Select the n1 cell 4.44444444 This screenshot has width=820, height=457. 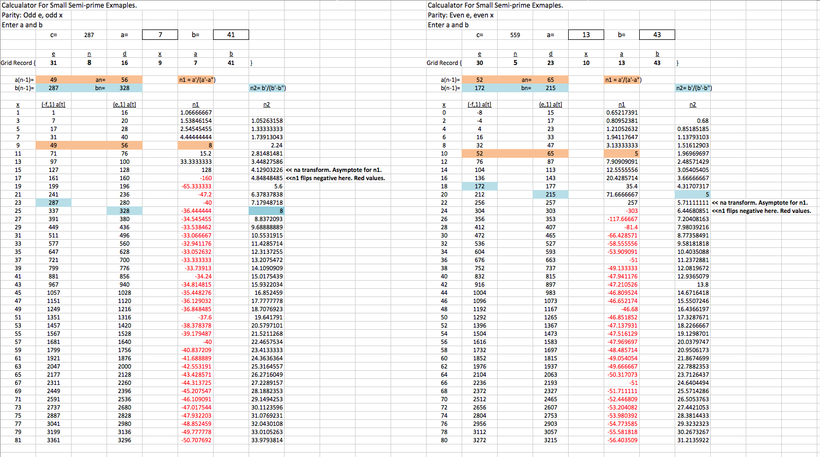coord(196,137)
